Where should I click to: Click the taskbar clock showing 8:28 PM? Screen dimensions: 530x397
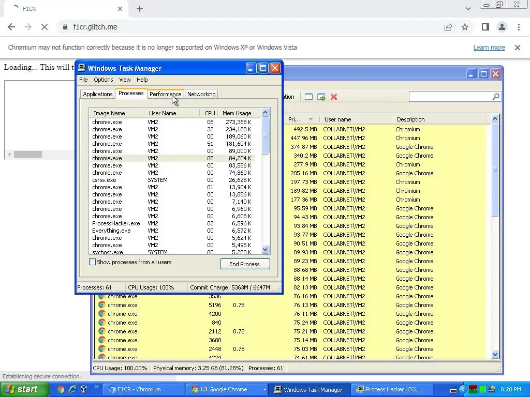point(510,389)
